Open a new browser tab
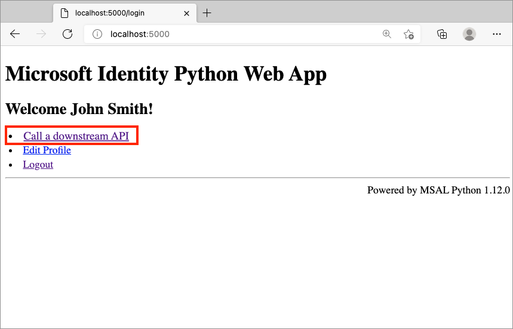This screenshot has width=513, height=329. pos(207,13)
